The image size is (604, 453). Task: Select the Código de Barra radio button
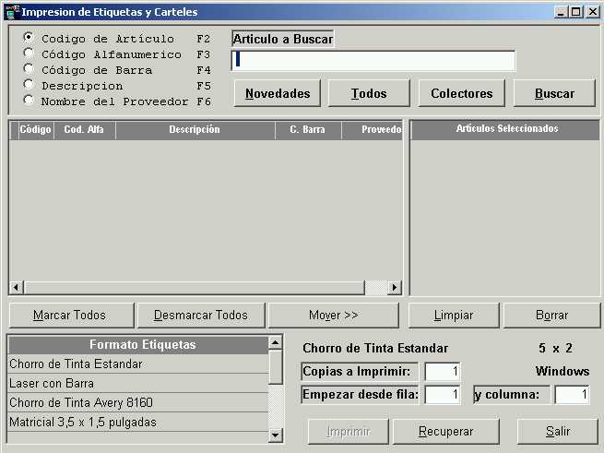[x=29, y=69]
